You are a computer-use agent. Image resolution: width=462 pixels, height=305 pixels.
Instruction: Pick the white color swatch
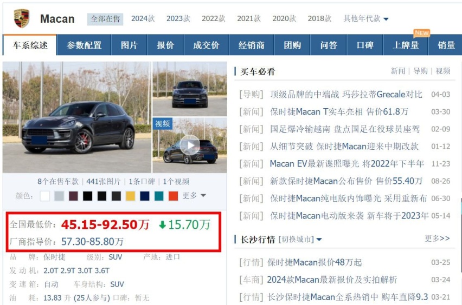click(x=45, y=196)
